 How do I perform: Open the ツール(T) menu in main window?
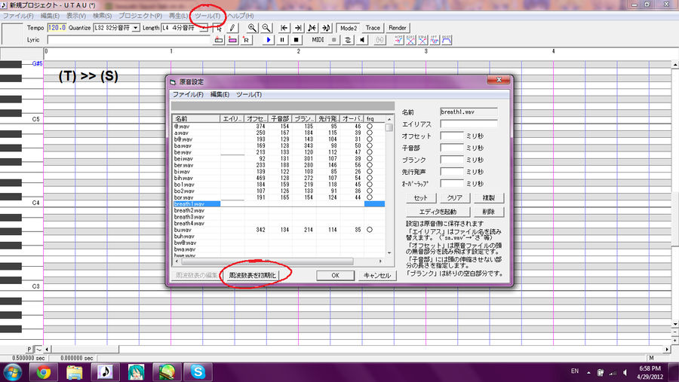207,16
